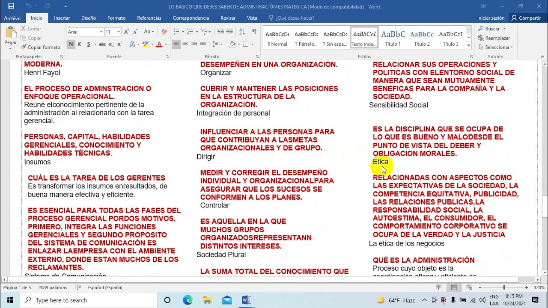Expand numbered list style dropdown

pos(196,32)
